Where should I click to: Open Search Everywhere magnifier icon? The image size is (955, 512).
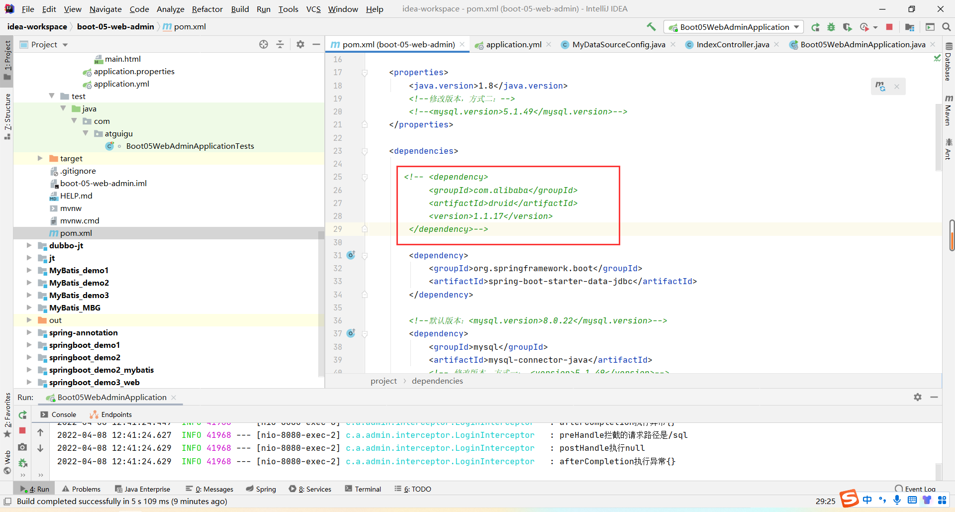[x=946, y=27]
